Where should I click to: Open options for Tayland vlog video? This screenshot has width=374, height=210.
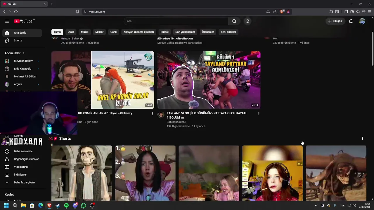[259, 113]
